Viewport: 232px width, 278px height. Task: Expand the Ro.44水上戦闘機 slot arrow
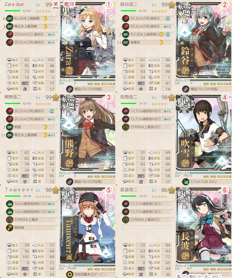(46, 18)
